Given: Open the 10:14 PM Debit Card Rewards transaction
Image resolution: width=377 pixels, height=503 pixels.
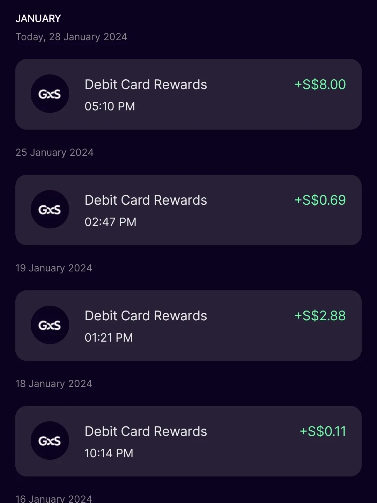Looking at the screenshot, I should pyautogui.click(x=188, y=441).
